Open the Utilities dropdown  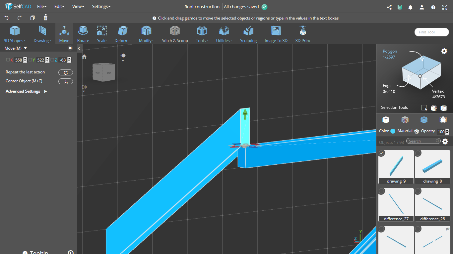click(x=224, y=34)
